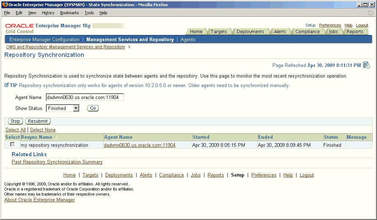
Task: Click the footer Preferences link
Action: click(264, 175)
